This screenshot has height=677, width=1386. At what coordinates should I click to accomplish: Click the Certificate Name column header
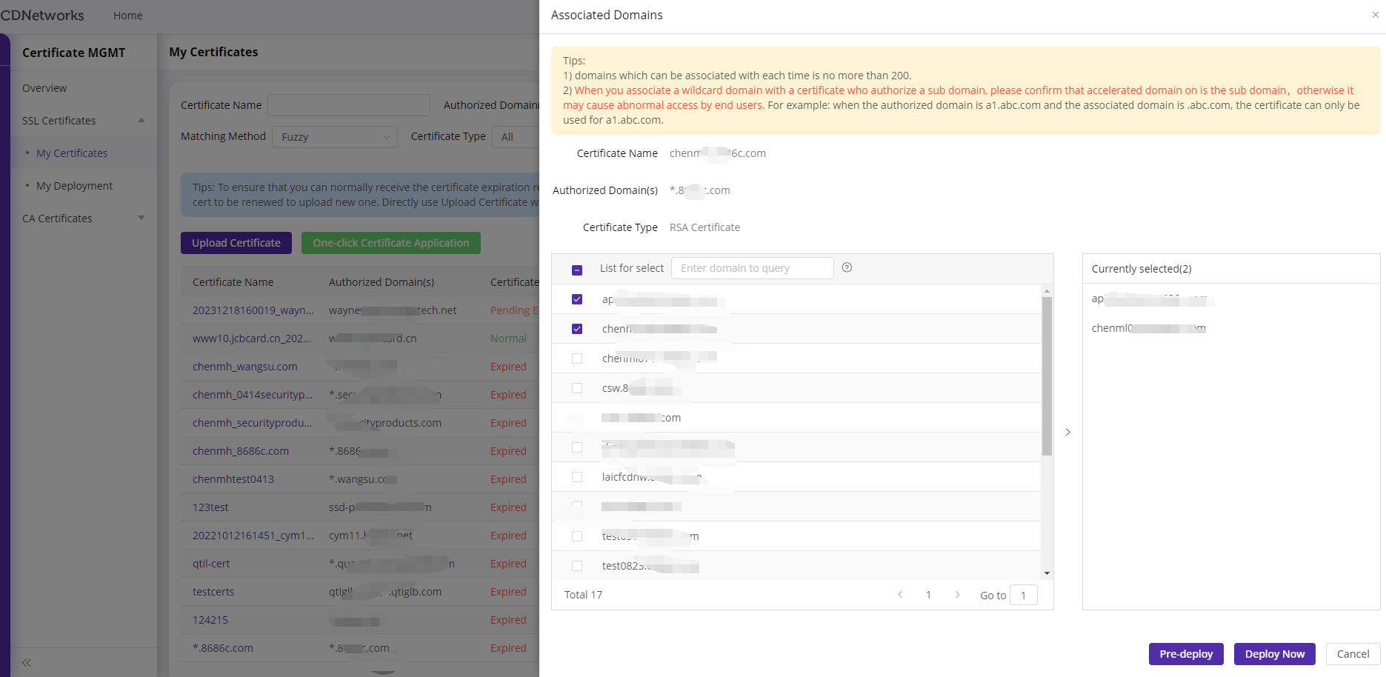click(x=233, y=282)
